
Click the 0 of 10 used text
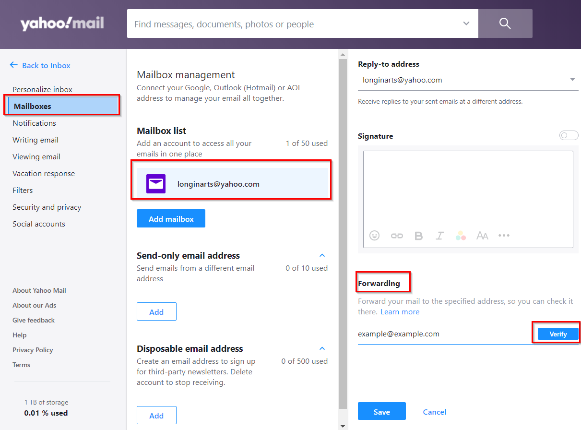click(307, 268)
